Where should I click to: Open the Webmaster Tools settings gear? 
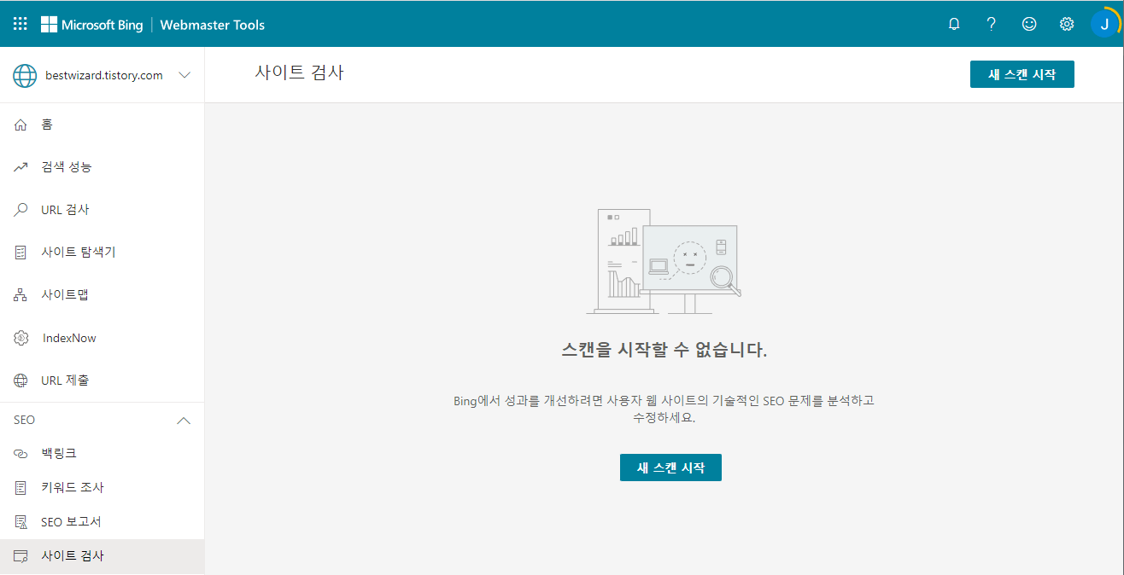pos(1066,23)
